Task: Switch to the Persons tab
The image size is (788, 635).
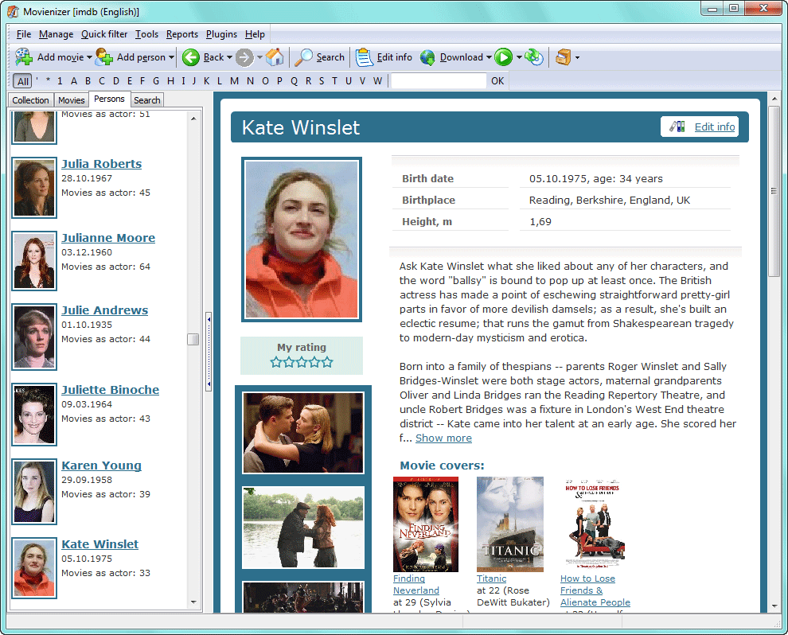Action: pyautogui.click(x=110, y=99)
